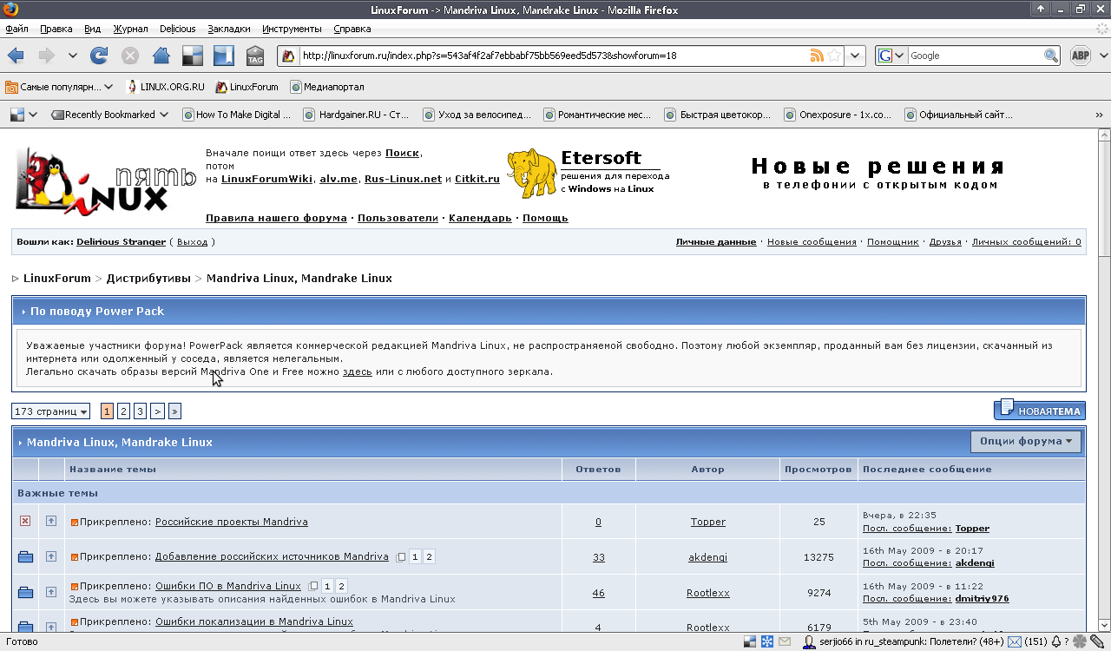Open topic 'Российские проекты Mandriva'
This screenshot has height=651, width=1111.
231,522
